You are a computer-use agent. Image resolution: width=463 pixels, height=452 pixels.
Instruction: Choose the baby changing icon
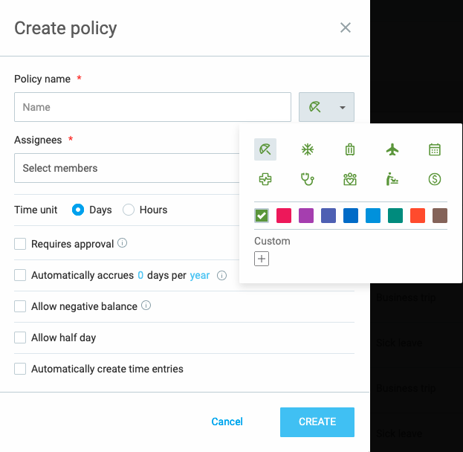tap(392, 179)
